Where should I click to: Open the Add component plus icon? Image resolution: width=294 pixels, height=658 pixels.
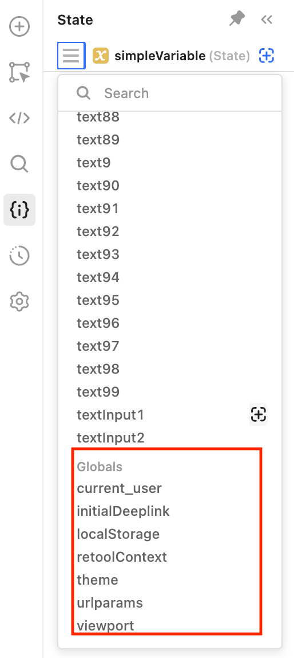pyautogui.click(x=19, y=28)
